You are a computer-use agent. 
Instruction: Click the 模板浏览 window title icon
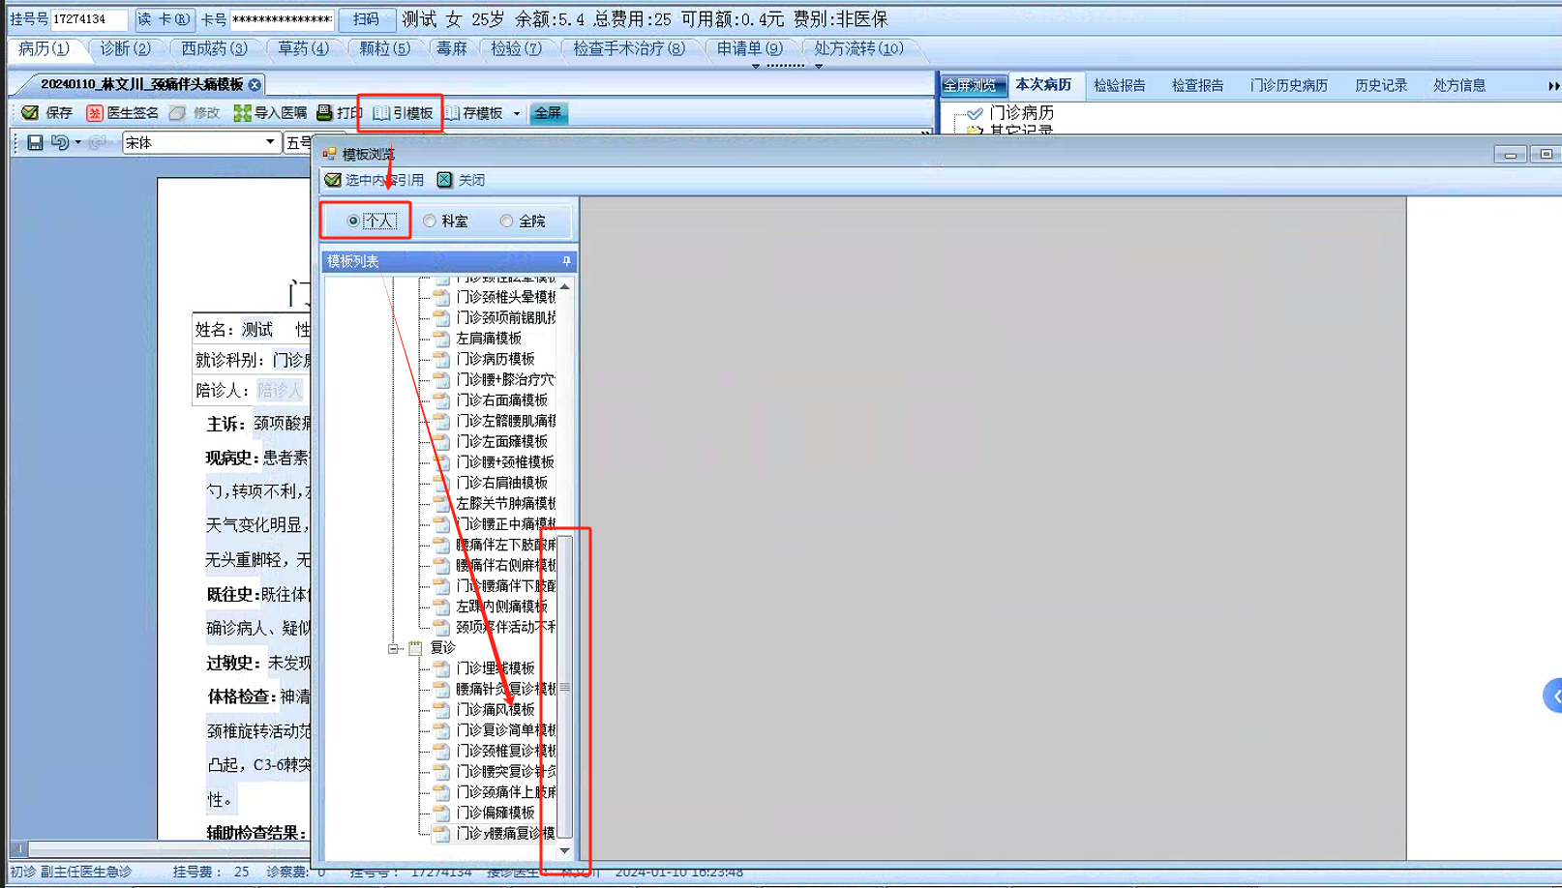[330, 154]
